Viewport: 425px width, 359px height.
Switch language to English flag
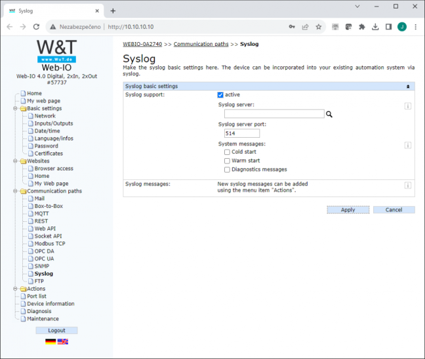coord(62,342)
